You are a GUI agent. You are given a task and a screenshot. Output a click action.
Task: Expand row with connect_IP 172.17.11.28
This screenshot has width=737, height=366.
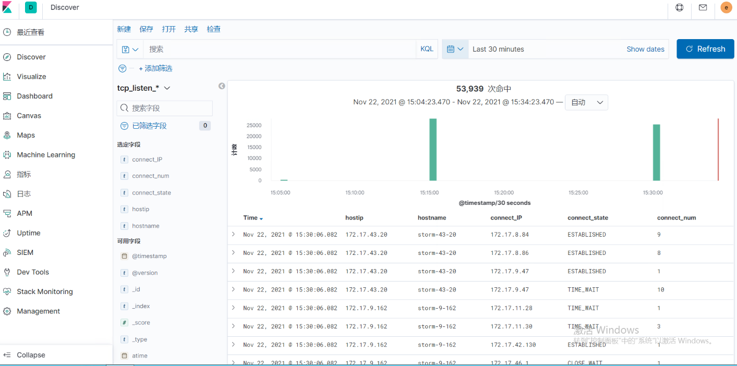(x=234, y=308)
